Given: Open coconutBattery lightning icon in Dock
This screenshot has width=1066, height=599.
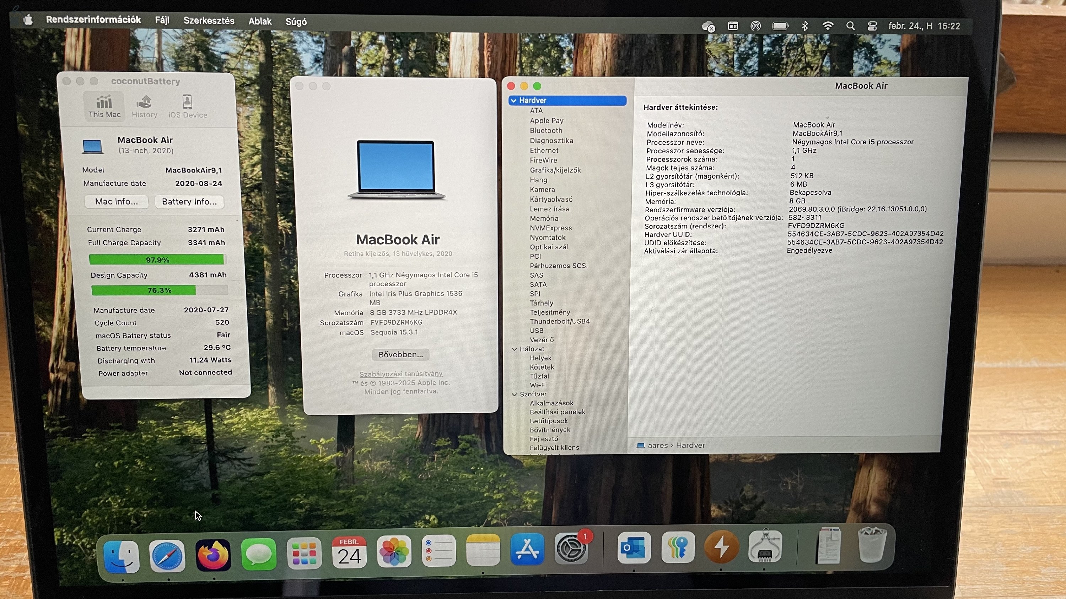Looking at the screenshot, I should [721, 547].
